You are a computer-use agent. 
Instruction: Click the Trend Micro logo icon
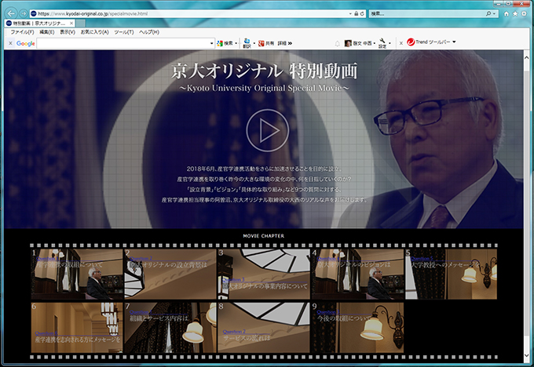click(x=411, y=42)
